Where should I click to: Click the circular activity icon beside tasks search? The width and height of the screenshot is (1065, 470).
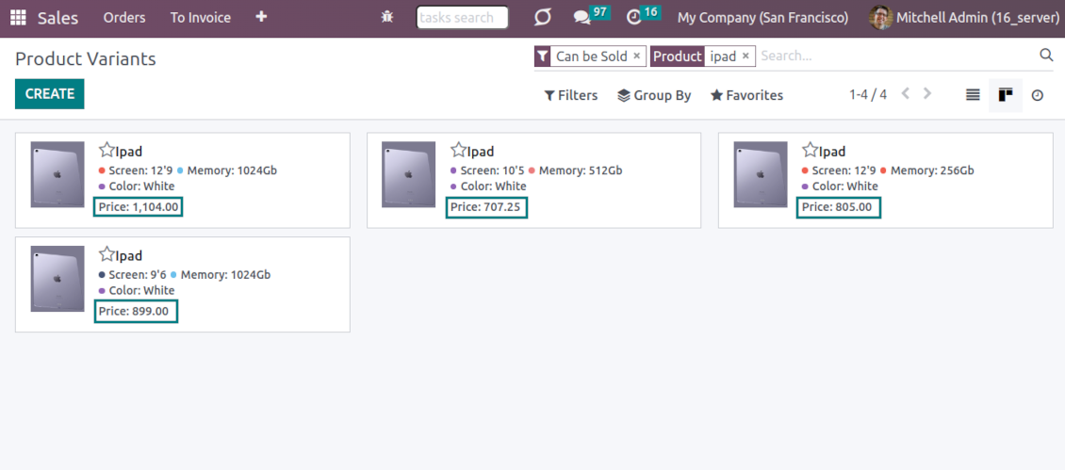(x=542, y=18)
